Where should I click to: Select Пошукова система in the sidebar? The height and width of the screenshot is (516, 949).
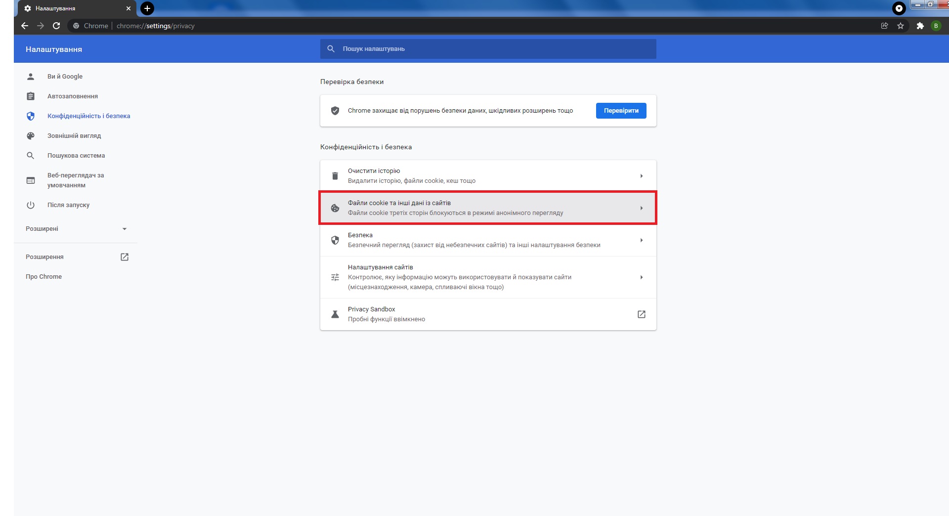click(76, 156)
